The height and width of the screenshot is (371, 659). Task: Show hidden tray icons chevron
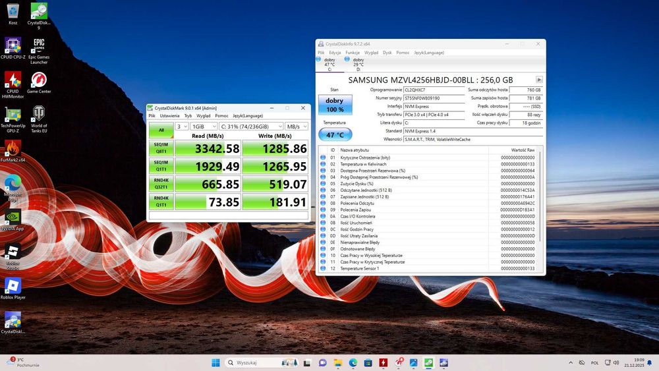[x=570, y=362]
